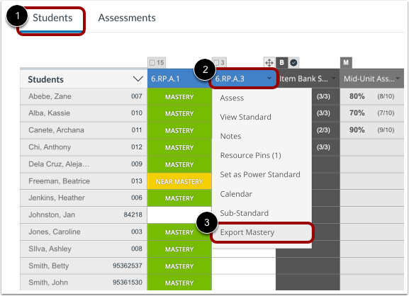Click the (2/3) Item Bank score
409x296 pixels.
click(x=323, y=130)
